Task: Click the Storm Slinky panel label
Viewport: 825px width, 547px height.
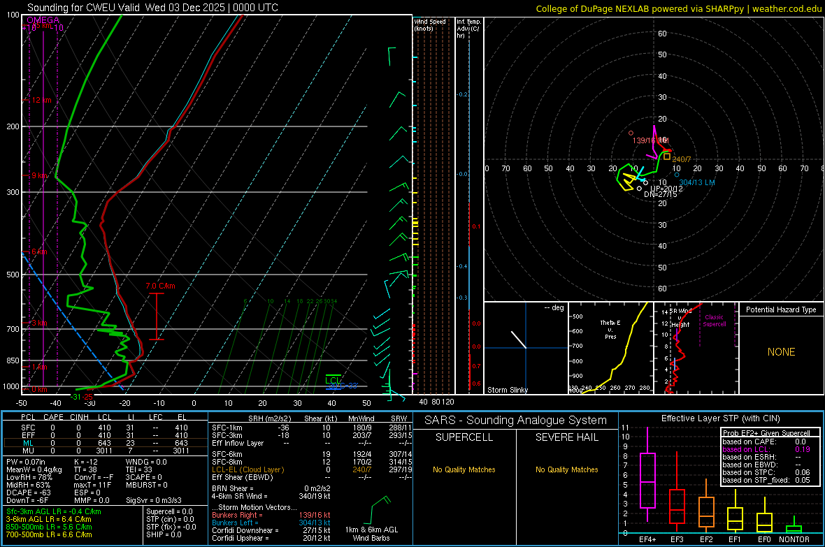Action: point(507,390)
